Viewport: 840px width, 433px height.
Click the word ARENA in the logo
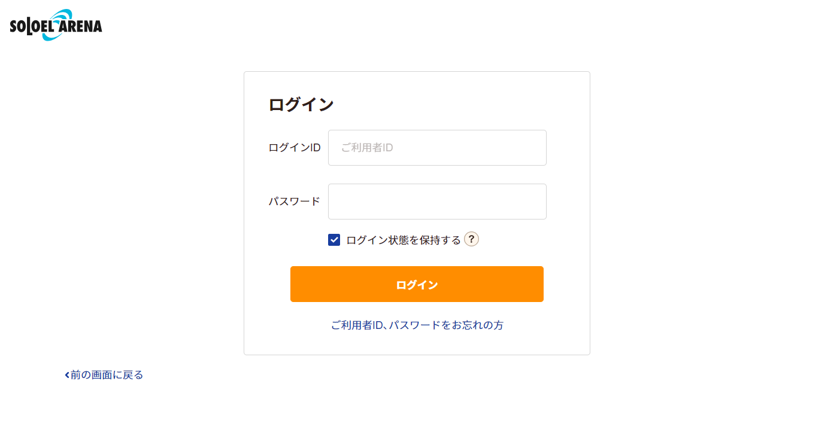click(x=80, y=26)
